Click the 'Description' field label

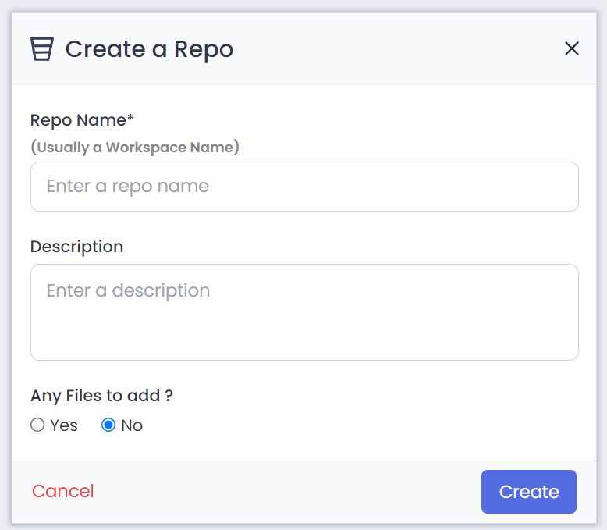point(76,247)
